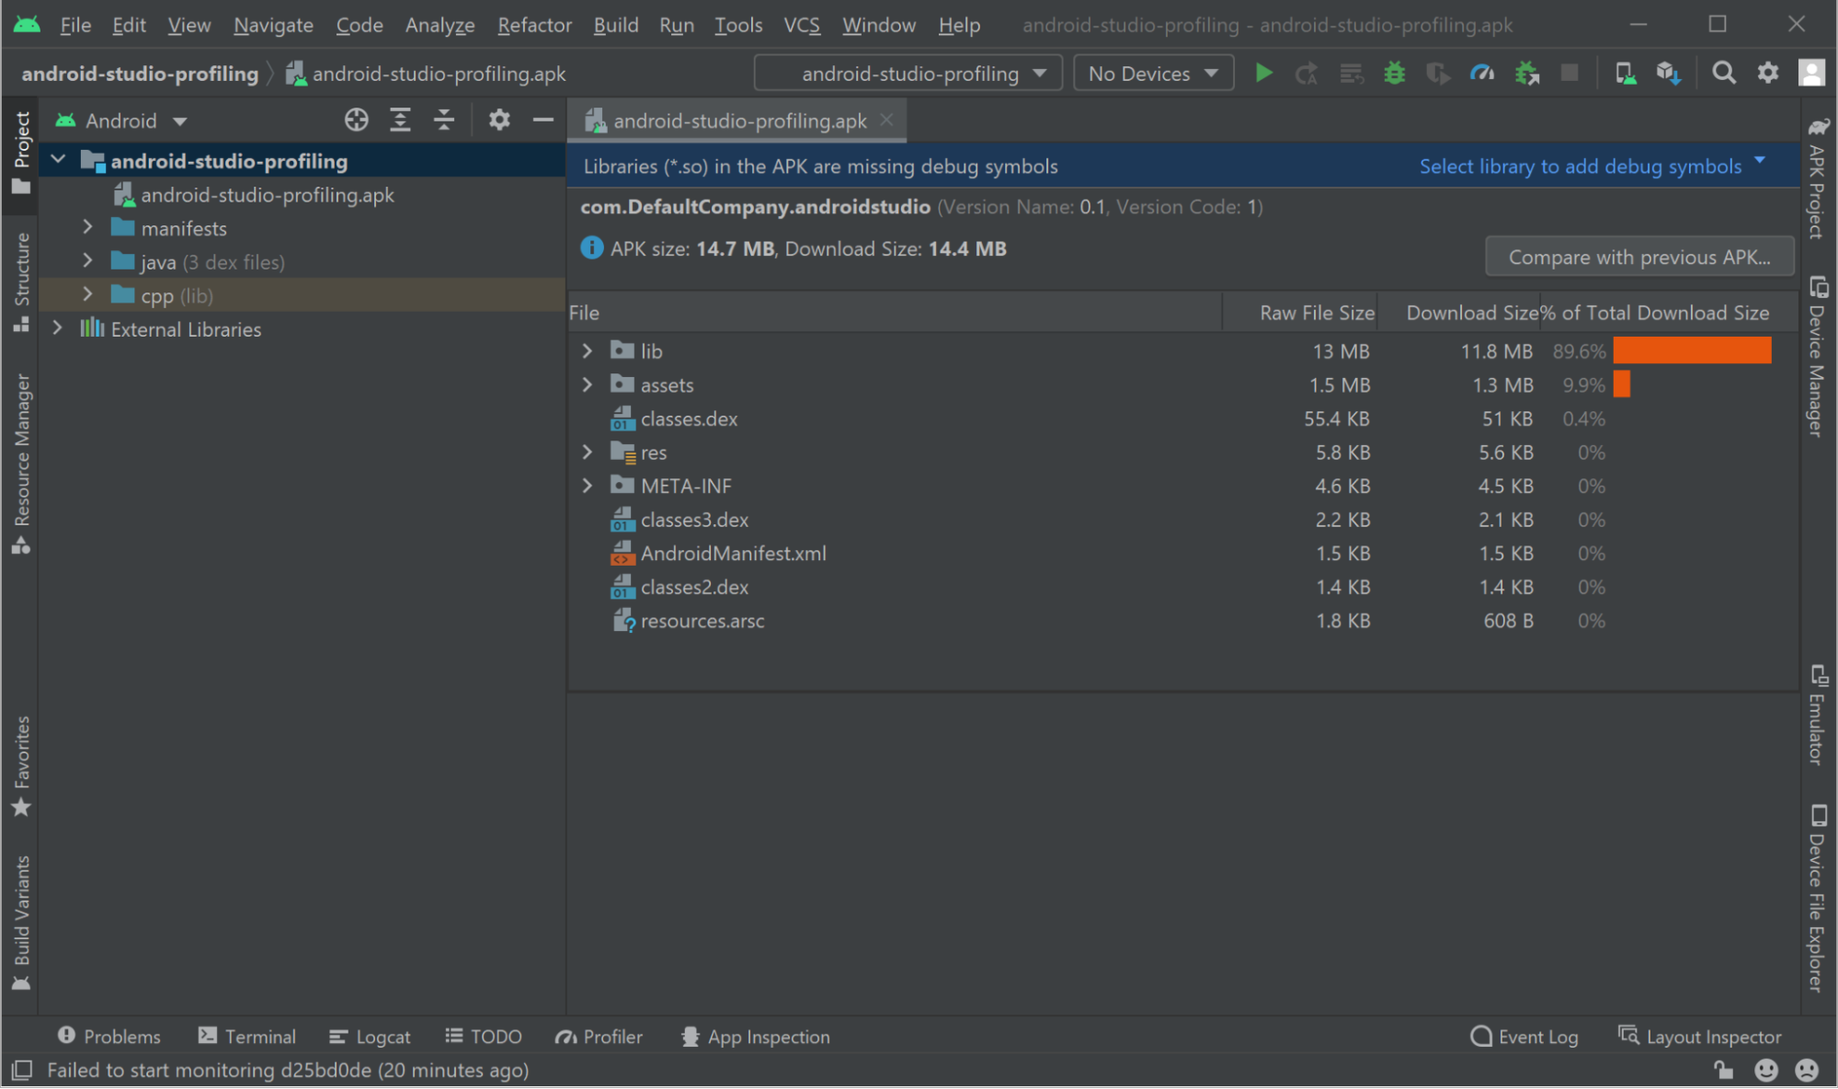Open the Profile app gauge icon
Screen dimensions: 1838x1089
point(1481,73)
